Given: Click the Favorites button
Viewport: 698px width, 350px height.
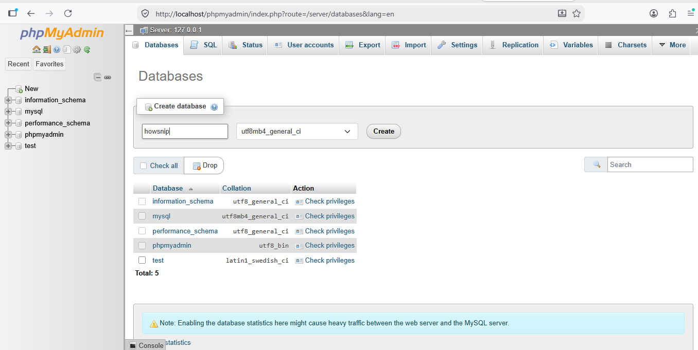Looking at the screenshot, I should [49, 64].
